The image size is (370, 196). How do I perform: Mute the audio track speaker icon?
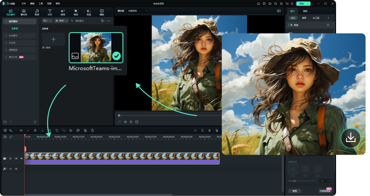coord(16,169)
